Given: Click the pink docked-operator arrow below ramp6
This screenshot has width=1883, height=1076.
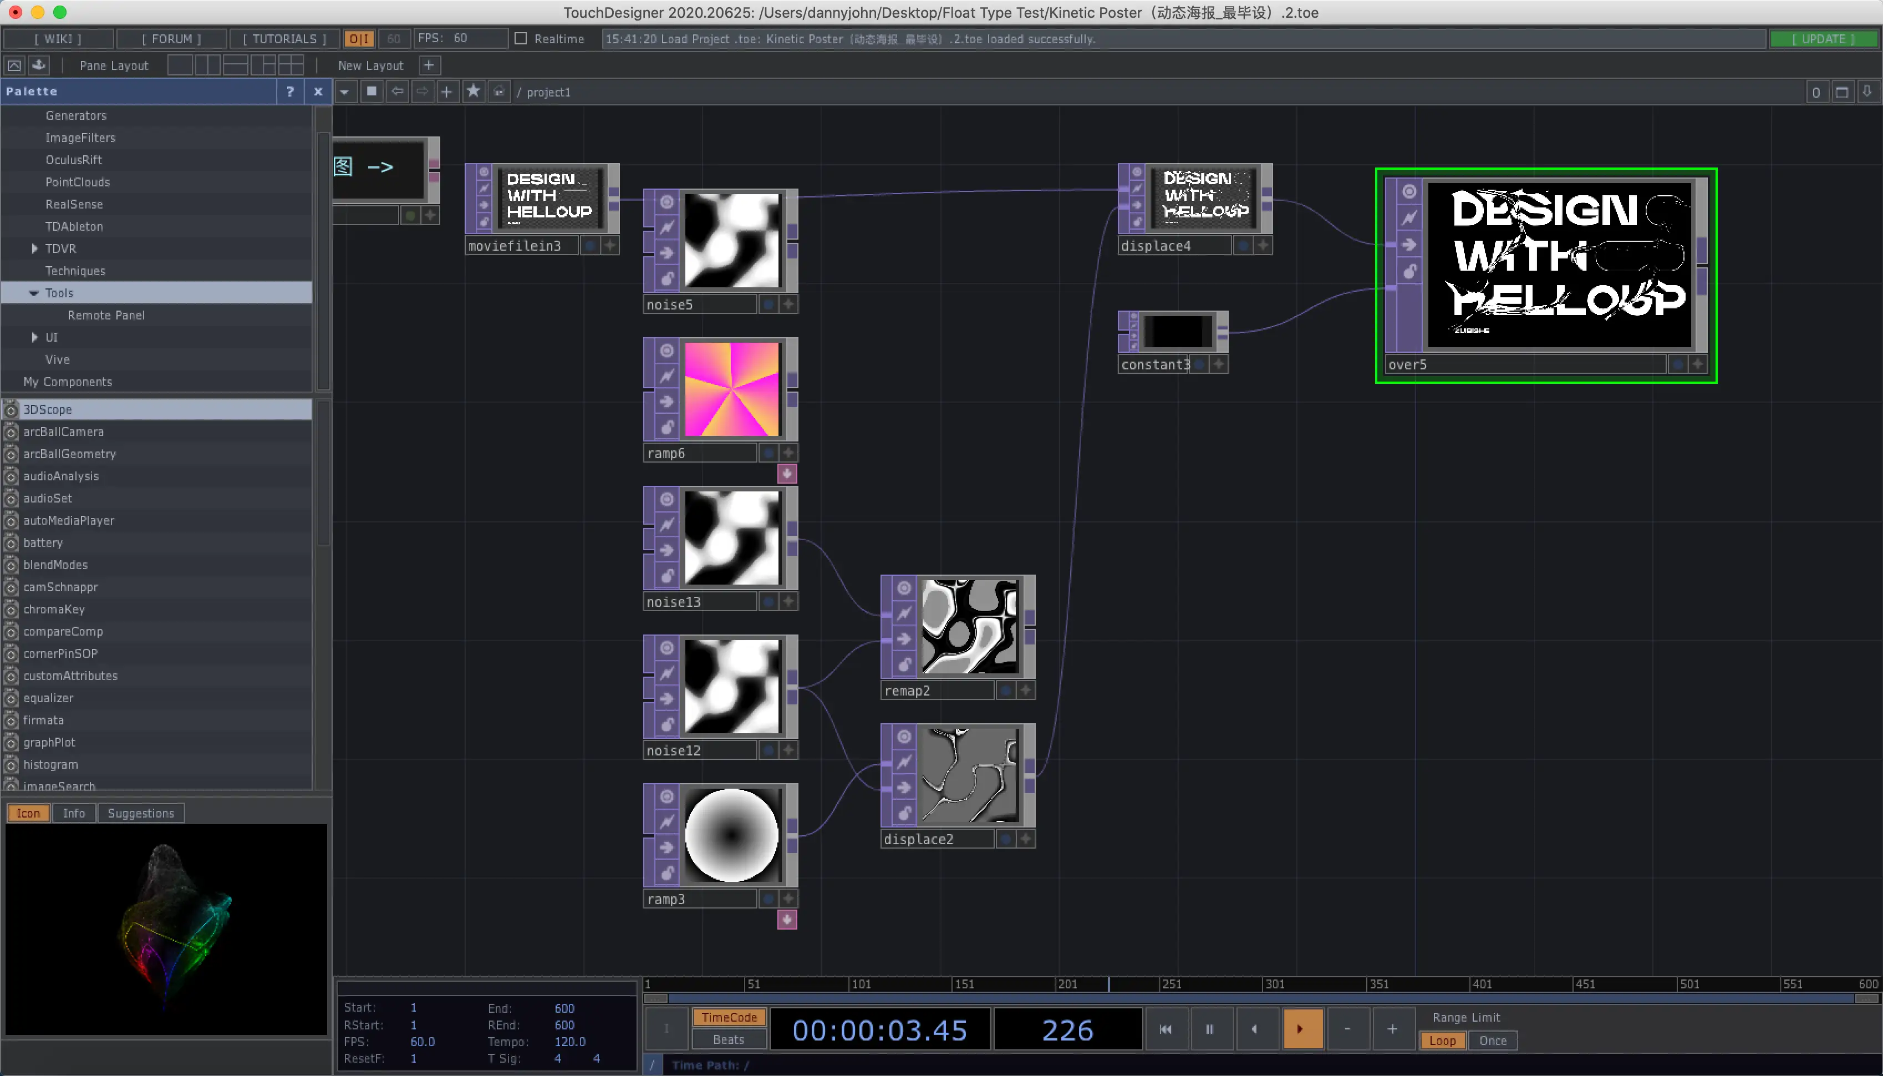Looking at the screenshot, I should pyautogui.click(x=787, y=474).
